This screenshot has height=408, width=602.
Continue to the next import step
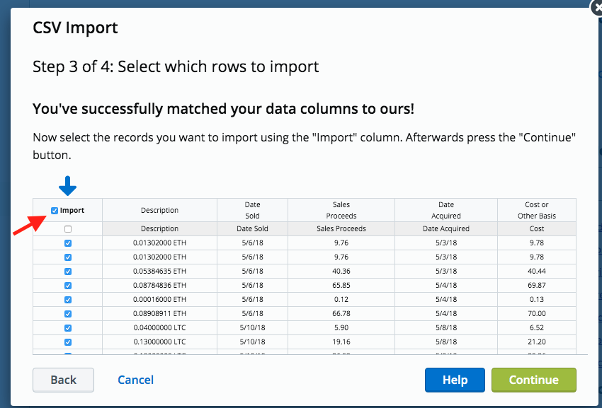pos(534,380)
